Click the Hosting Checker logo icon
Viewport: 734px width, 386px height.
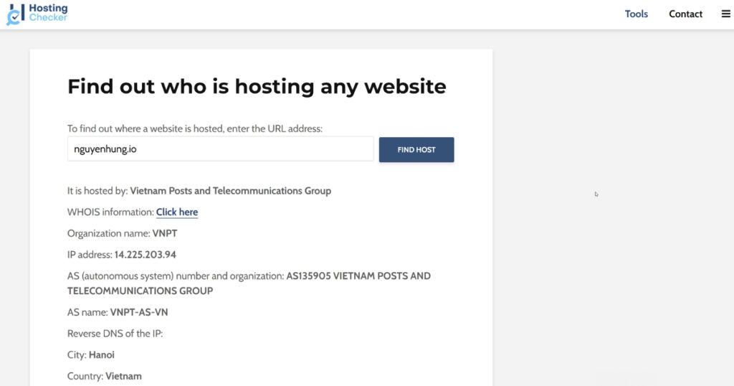(14, 14)
